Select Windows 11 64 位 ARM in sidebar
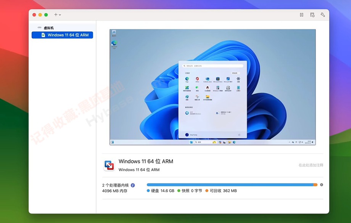The image size is (351, 223). click(x=62, y=35)
